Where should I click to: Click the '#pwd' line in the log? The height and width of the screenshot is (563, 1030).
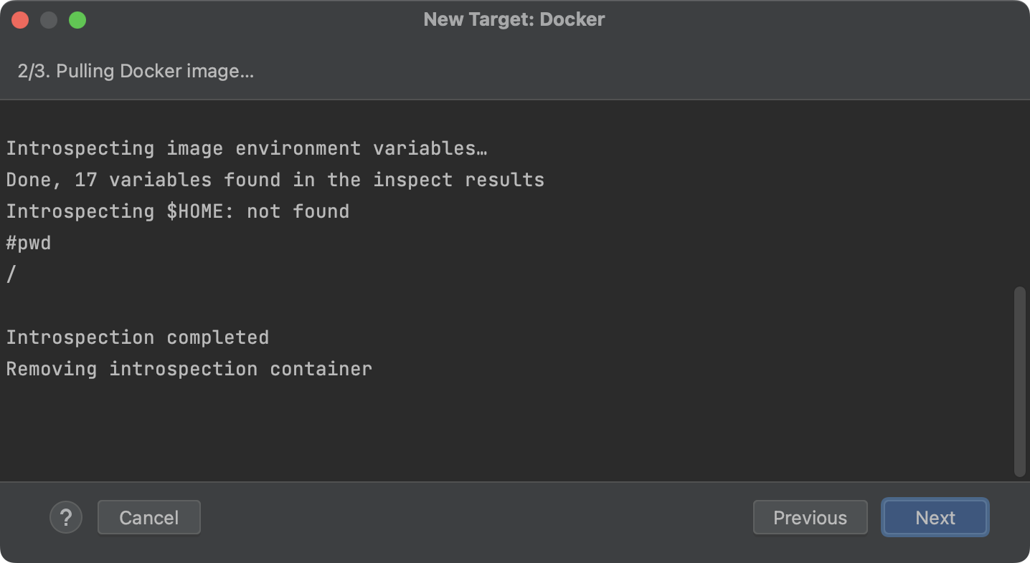click(29, 242)
